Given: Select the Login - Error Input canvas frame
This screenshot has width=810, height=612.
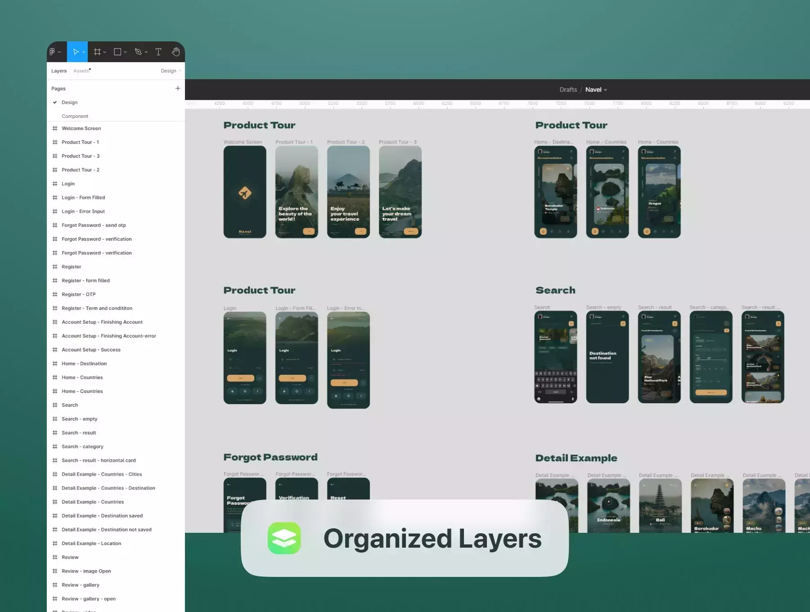Looking at the screenshot, I should tap(348, 360).
